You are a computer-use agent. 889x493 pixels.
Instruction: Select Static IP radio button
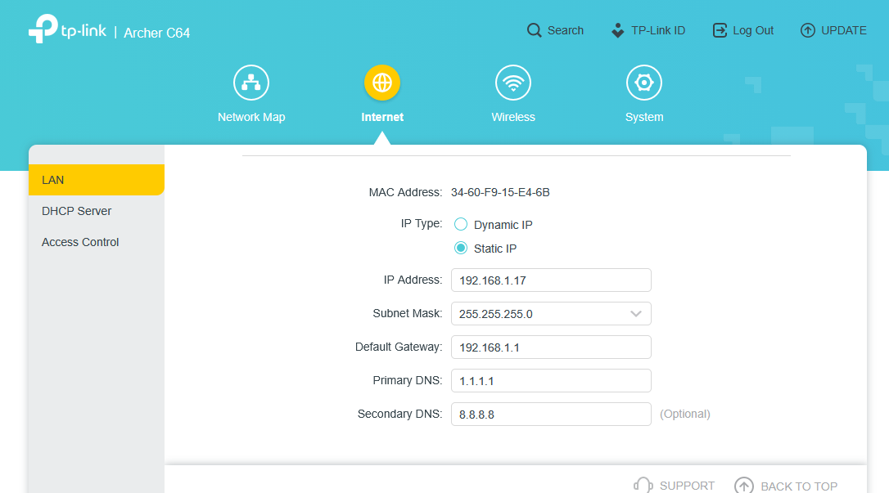461,248
